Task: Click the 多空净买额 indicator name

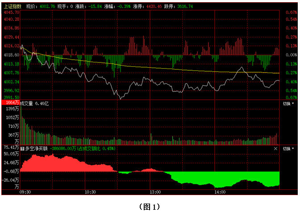Action: coord(37,148)
